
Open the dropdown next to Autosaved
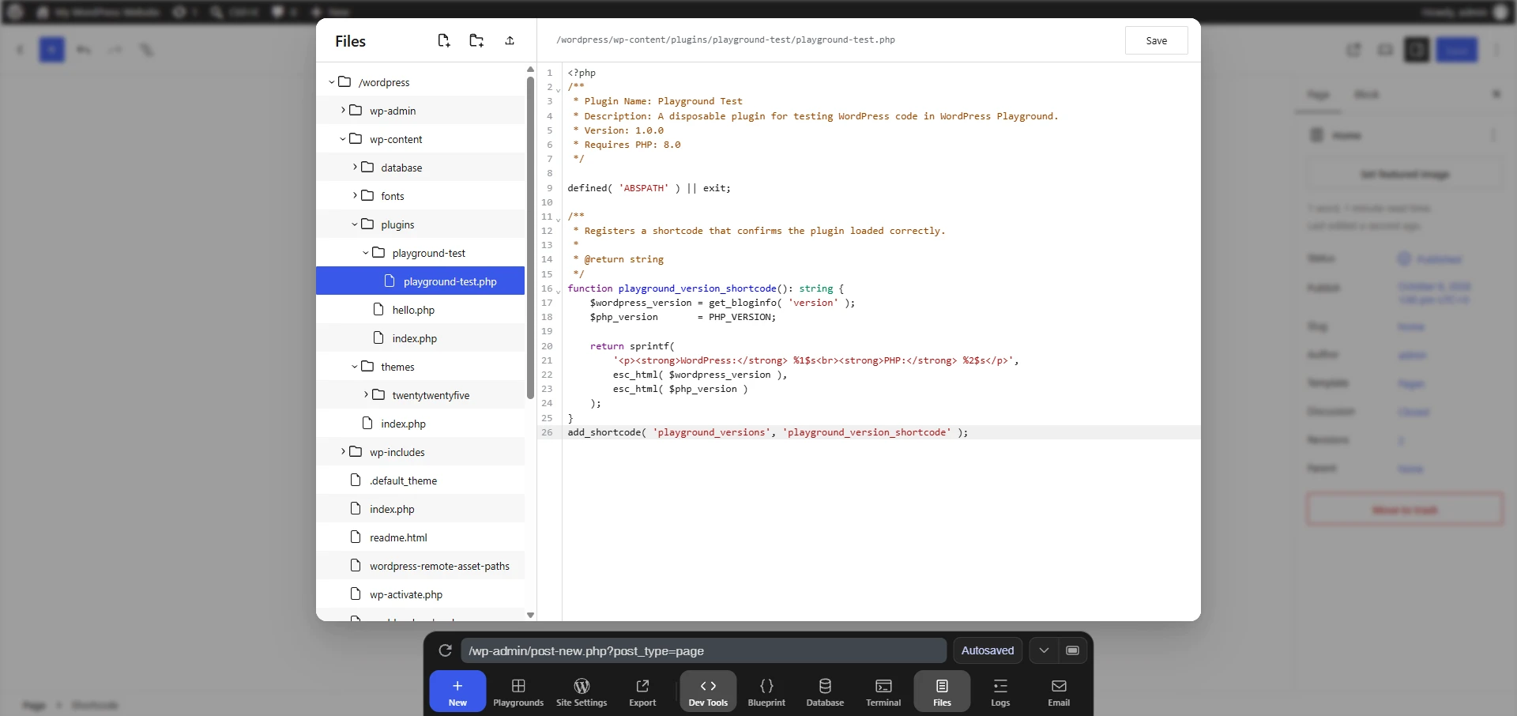[x=1044, y=650]
